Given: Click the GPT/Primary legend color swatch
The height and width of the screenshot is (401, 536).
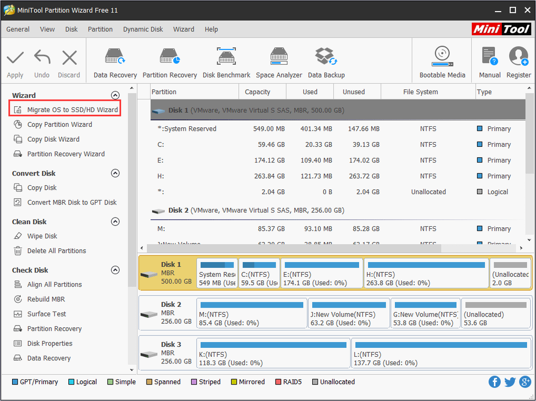Looking at the screenshot, I should pos(15,382).
